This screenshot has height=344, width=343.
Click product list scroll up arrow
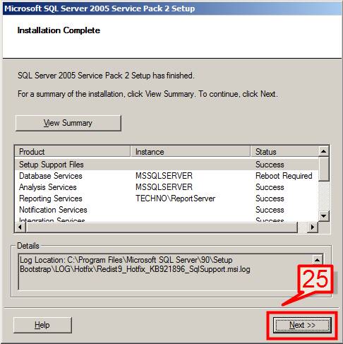point(324,151)
